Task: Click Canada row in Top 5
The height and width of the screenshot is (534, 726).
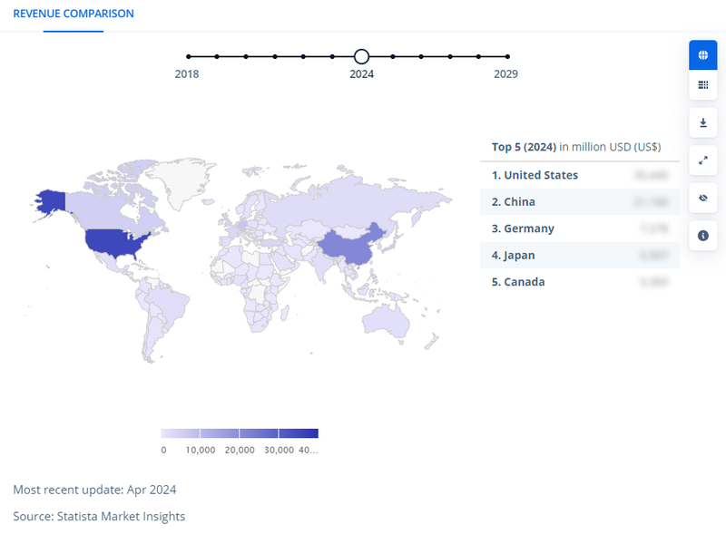Action: click(518, 282)
